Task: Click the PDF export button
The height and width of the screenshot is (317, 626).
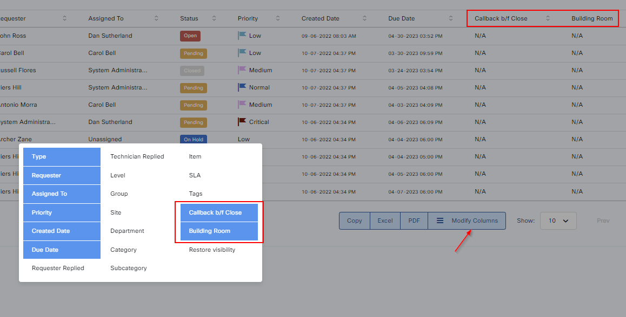Action: coord(414,220)
